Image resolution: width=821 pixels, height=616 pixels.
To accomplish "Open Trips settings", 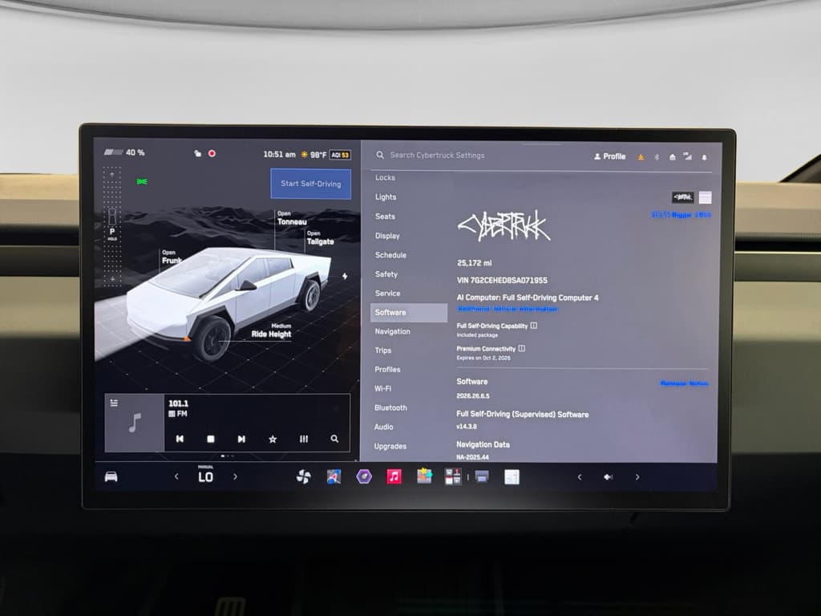I will coord(382,351).
